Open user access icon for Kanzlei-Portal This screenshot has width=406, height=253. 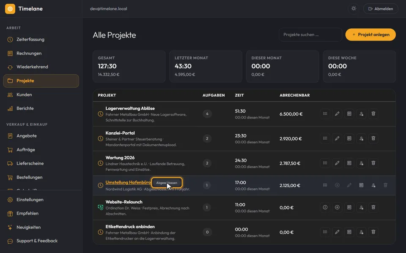click(x=361, y=138)
